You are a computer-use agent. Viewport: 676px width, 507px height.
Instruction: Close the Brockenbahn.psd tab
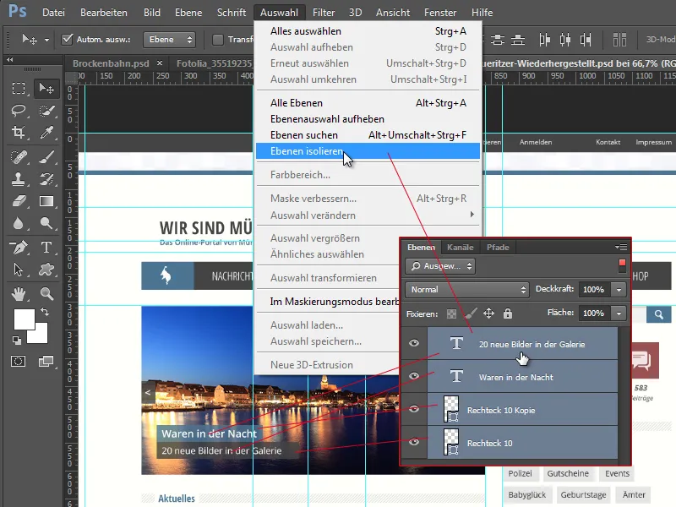160,63
